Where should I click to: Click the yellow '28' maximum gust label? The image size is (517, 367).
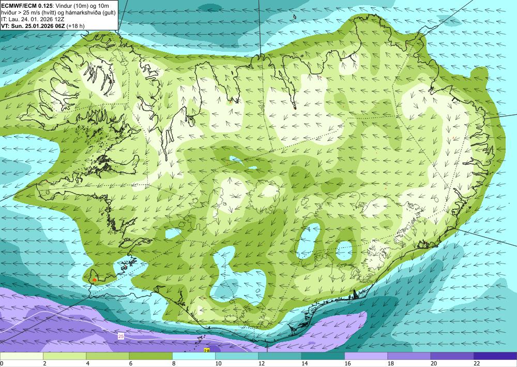coord(207,350)
